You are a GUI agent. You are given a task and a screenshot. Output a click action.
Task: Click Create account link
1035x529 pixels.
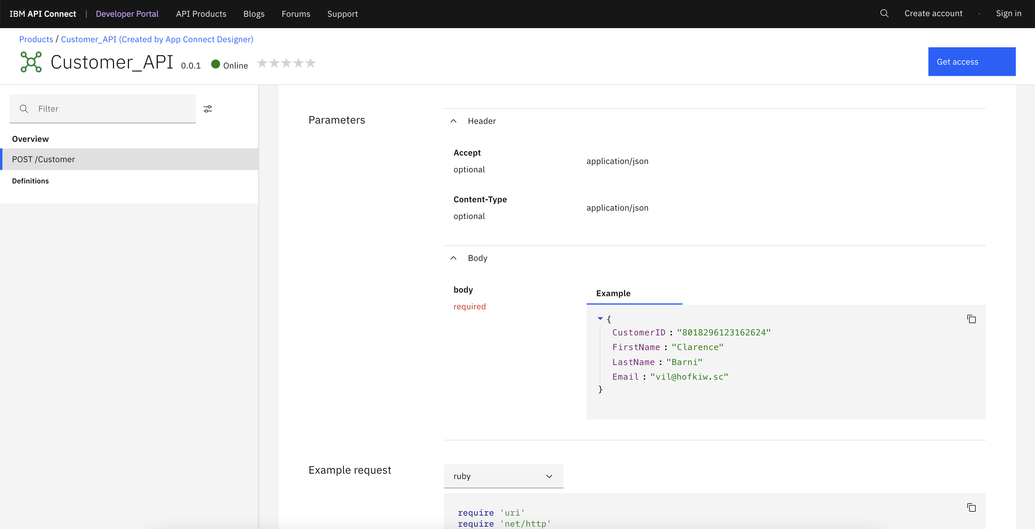(933, 13)
